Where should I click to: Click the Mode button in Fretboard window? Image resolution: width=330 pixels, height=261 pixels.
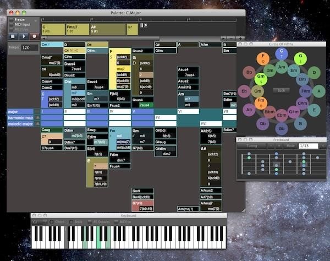pos(290,146)
